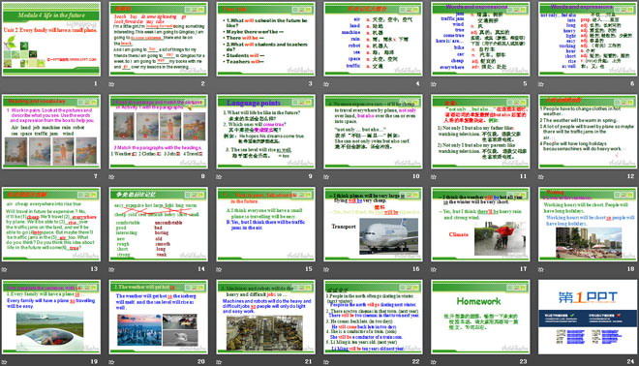Click the animation star icon under slide 14
Screen dimensions: 639x366
(111, 269)
